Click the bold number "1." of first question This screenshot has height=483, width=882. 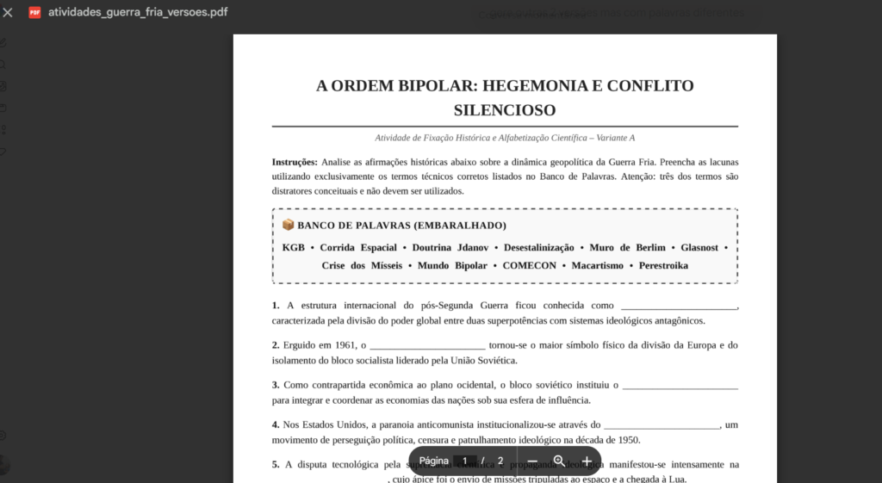(x=276, y=306)
